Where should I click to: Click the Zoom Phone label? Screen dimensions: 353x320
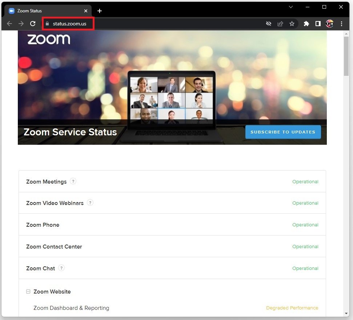(x=43, y=225)
